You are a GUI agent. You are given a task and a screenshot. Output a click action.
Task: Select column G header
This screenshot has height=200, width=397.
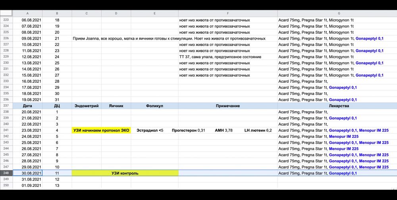click(337, 13)
